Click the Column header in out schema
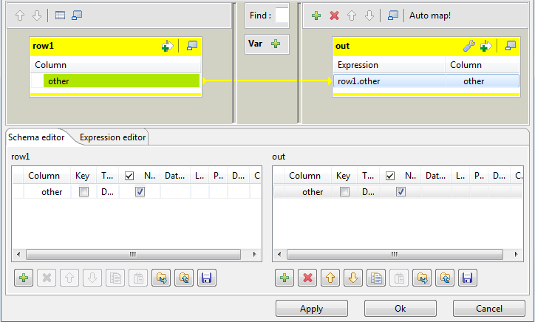Screen dimensions: 535x322 pos(307,176)
